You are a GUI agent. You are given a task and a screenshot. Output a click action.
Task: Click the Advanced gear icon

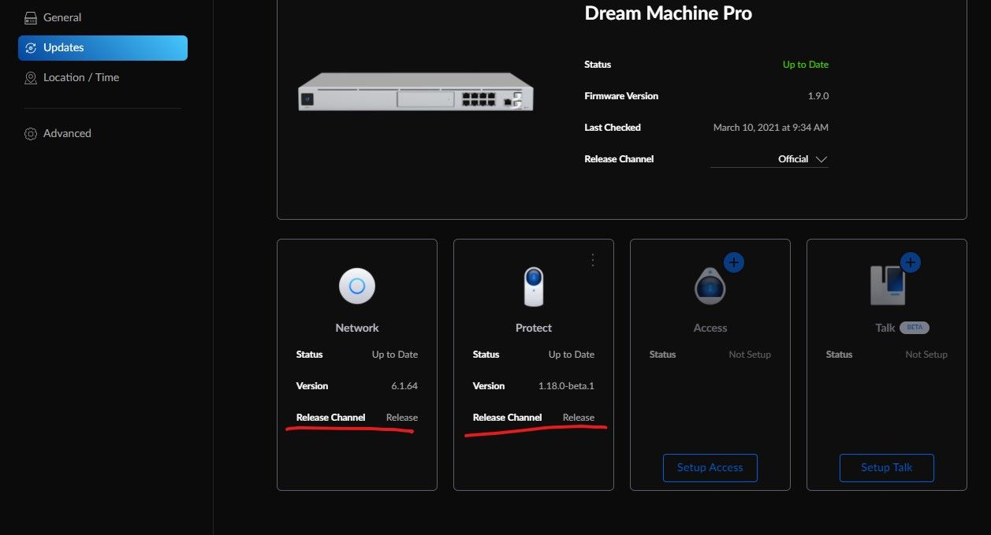tap(31, 134)
